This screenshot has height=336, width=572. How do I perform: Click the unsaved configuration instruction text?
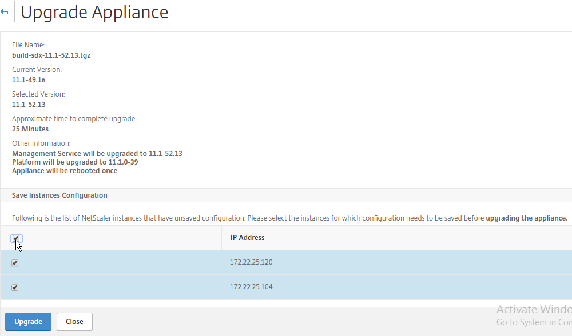289,218
